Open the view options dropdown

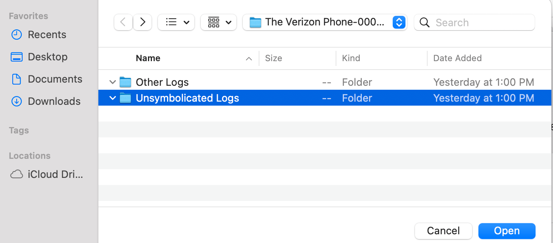[176, 22]
